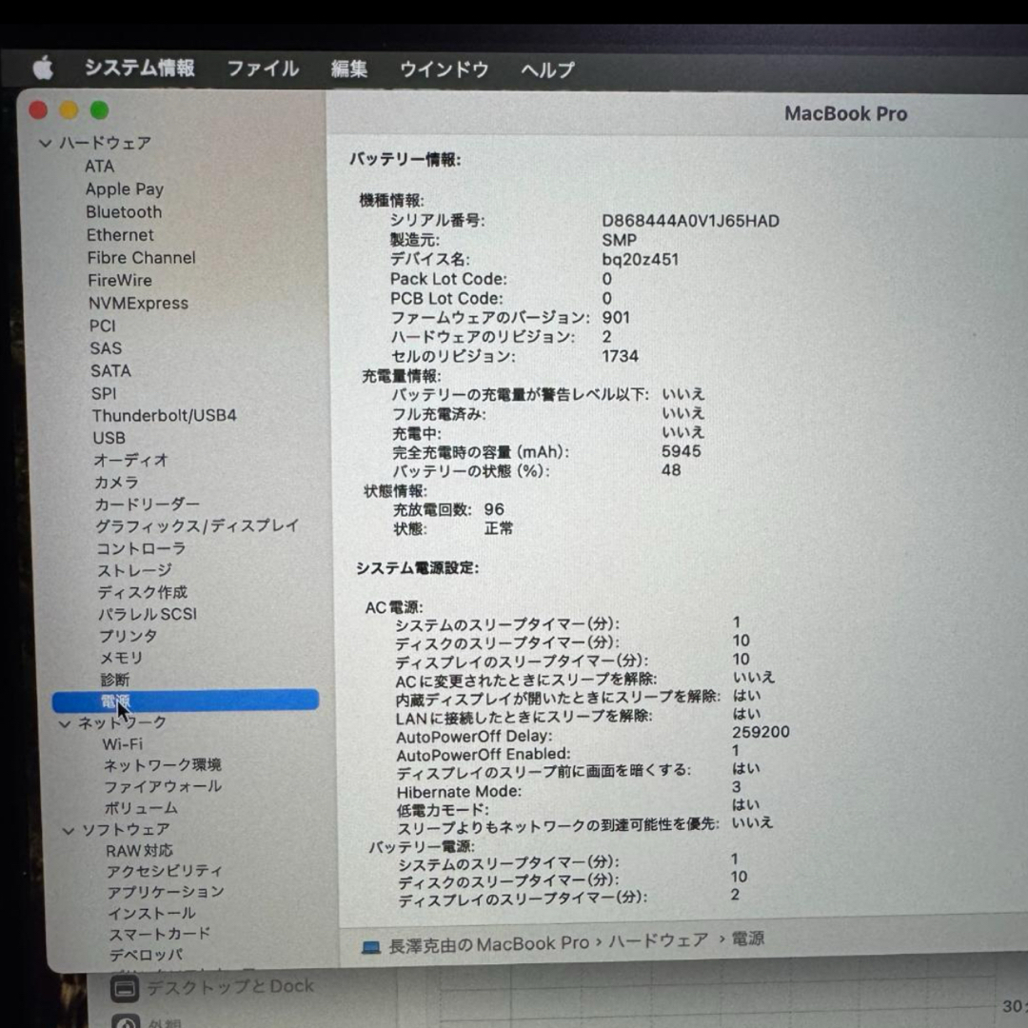The width and height of the screenshot is (1028, 1028).
Task: Open the Apple menu icon
Action: [43, 68]
